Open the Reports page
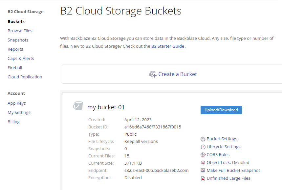This screenshot has width=282, height=190. (15, 49)
